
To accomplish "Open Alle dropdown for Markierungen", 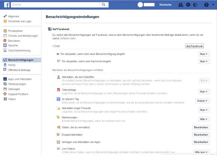I will click(x=204, y=119).
